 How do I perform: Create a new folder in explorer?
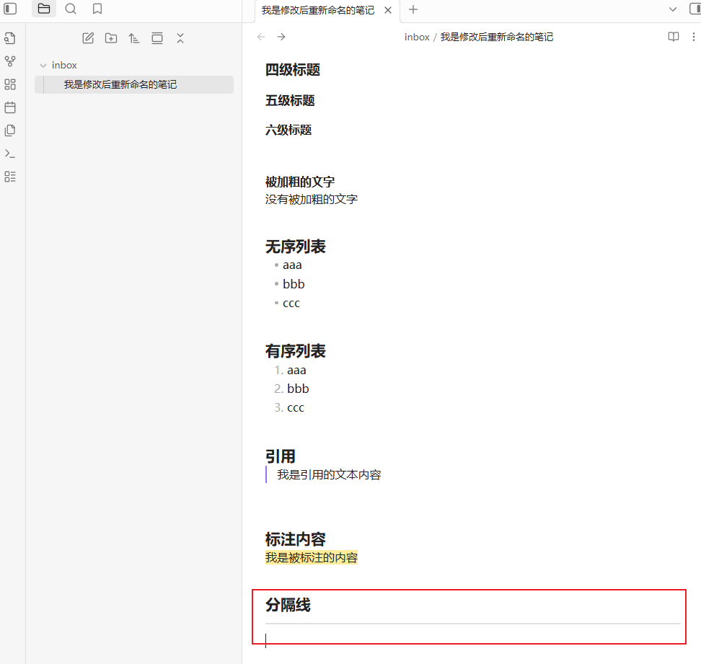tap(111, 38)
